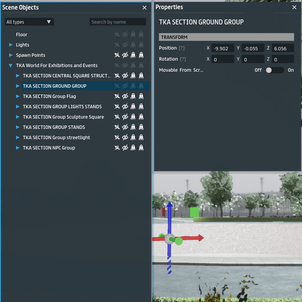Click the edit lock icon for Spawn Points
Viewport: 302px width, 302px height.
click(133, 55)
